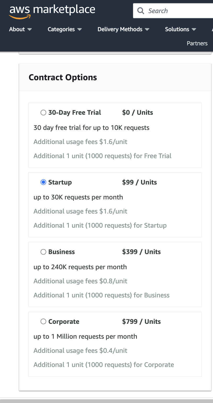Choose the Corporate radio button
The height and width of the screenshot is (403, 213).
click(43, 322)
